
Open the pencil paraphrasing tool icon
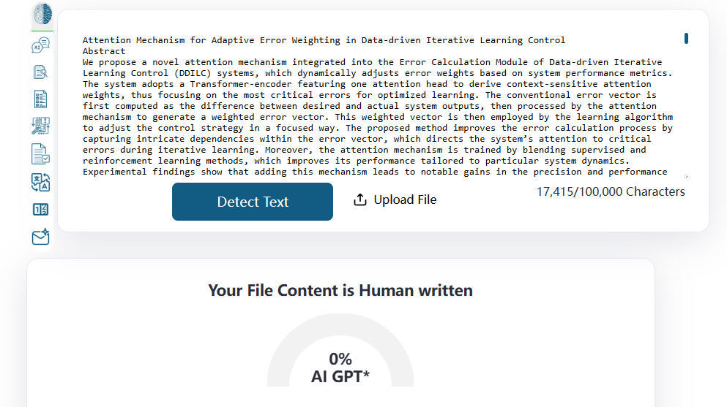(41, 126)
